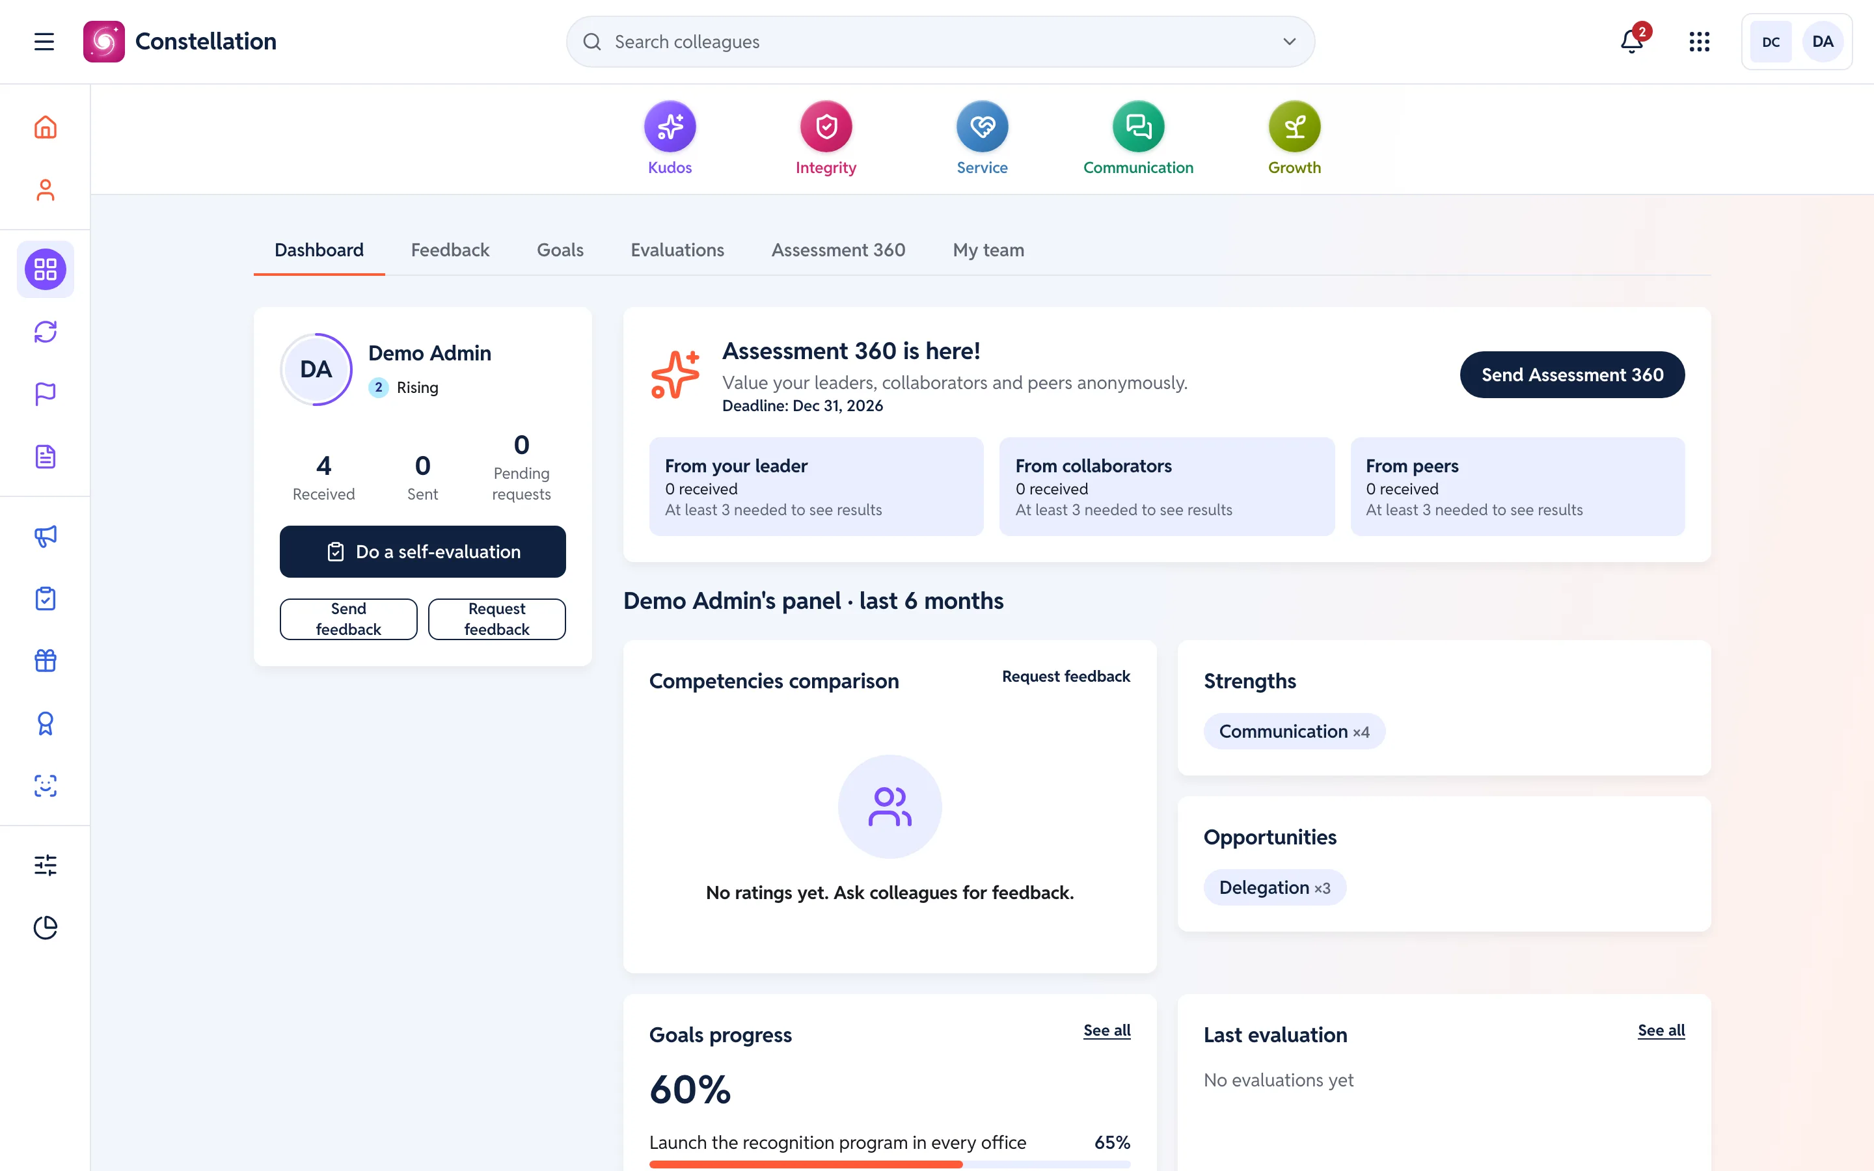The height and width of the screenshot is (1171, 1874).
Task: Open the From collaborators card
Action: [x=1167, y=487]
